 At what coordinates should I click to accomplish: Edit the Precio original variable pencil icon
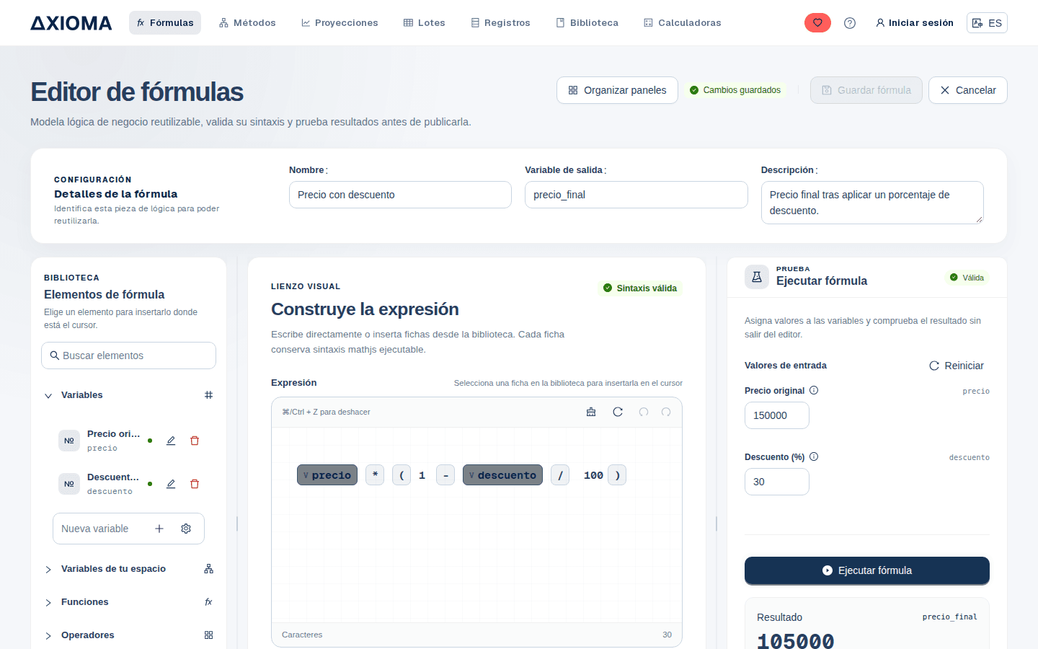171,441
